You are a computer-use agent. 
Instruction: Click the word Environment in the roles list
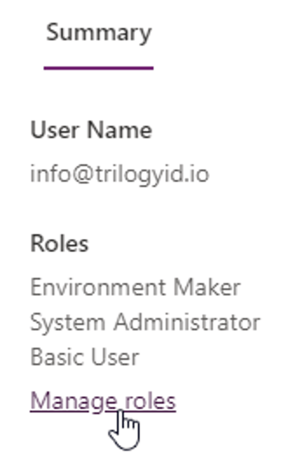point(98,287)
